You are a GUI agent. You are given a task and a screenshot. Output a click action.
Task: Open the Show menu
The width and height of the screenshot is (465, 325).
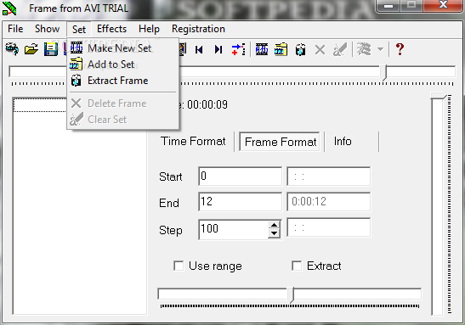pos(47,29)
